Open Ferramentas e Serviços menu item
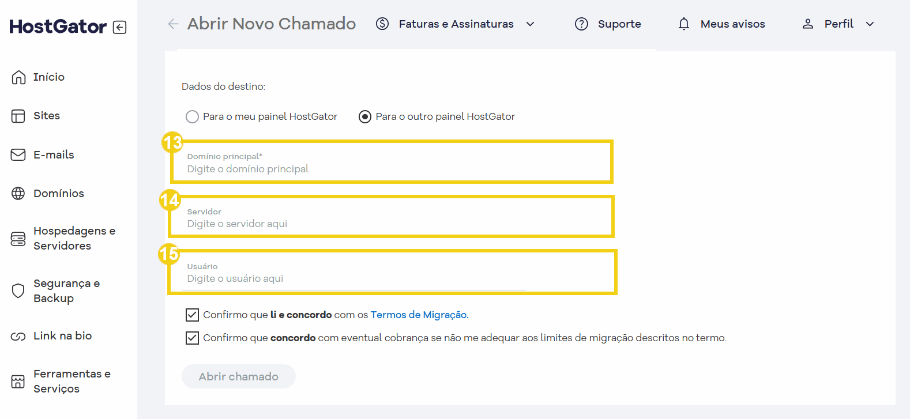This screenshot has height=419, width=910. pos(72,381)
